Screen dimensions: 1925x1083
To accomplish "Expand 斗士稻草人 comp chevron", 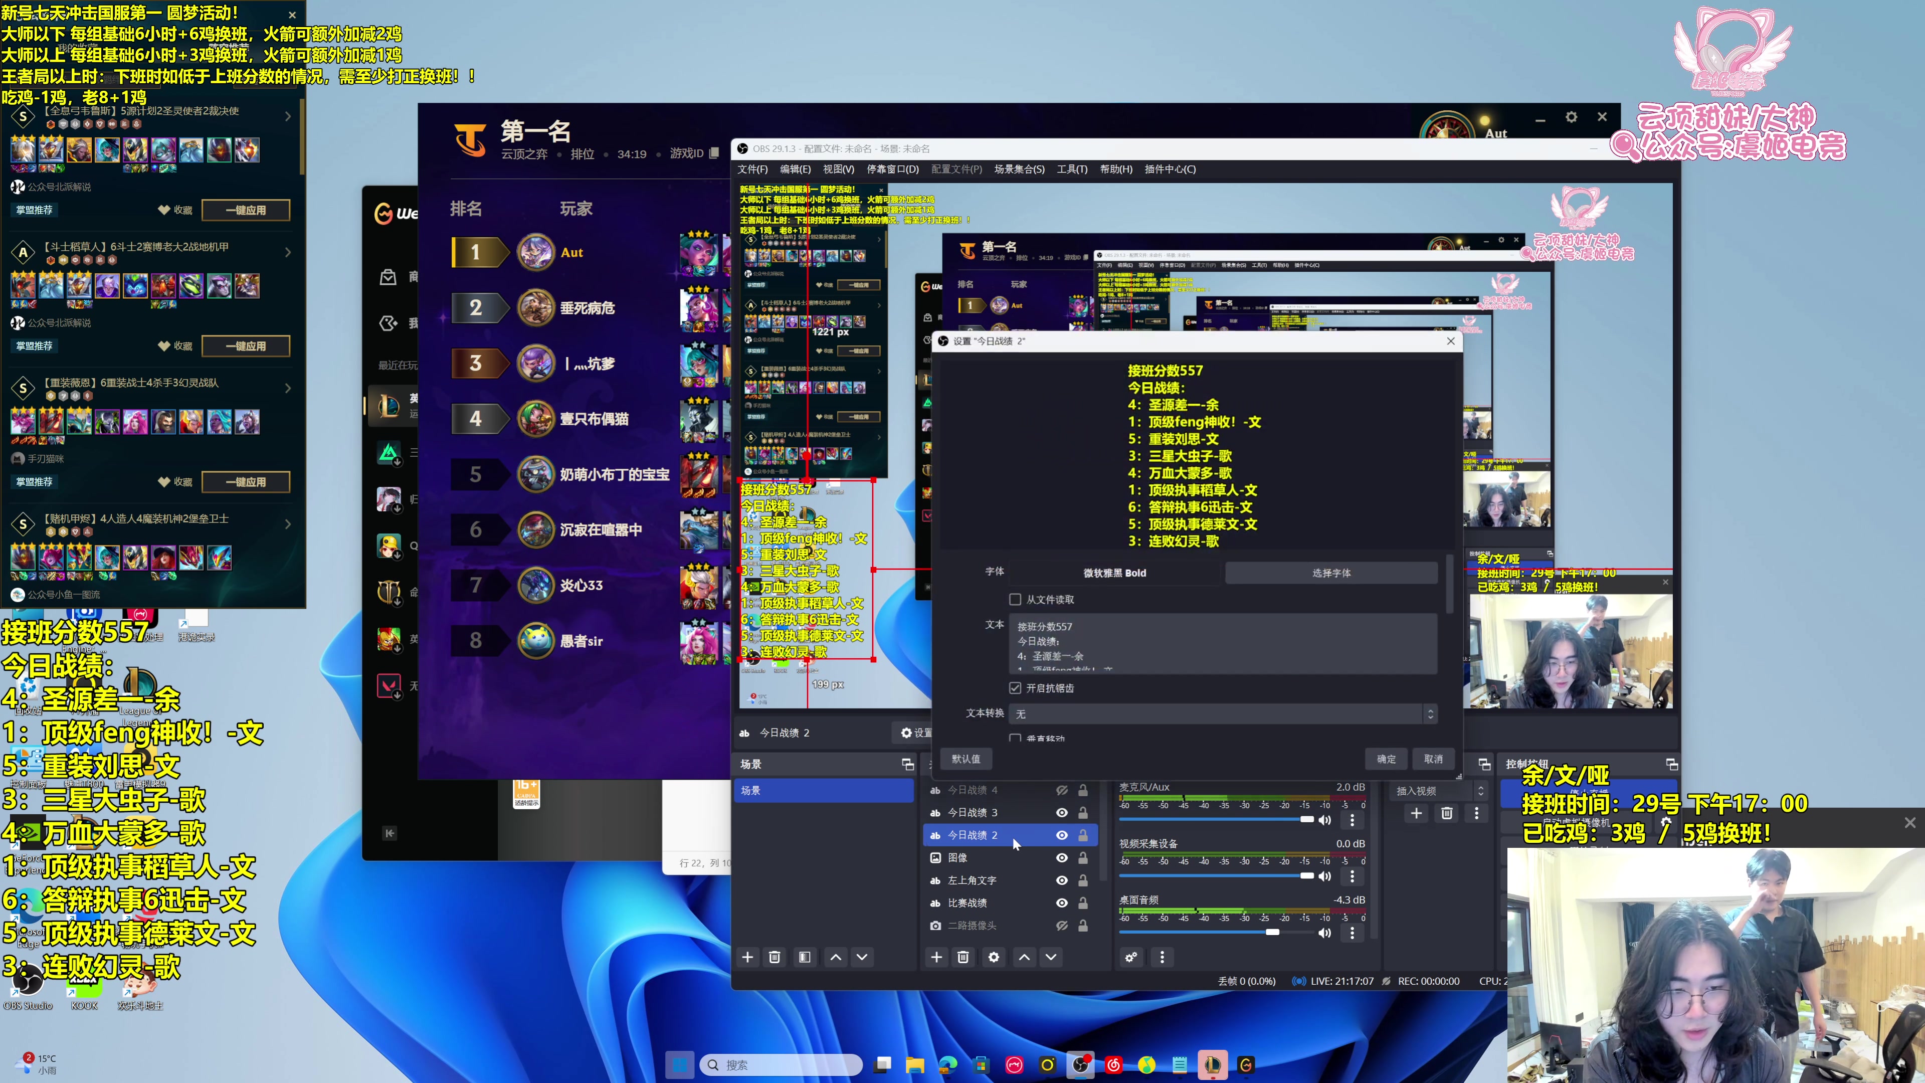I will pos(288,252).
